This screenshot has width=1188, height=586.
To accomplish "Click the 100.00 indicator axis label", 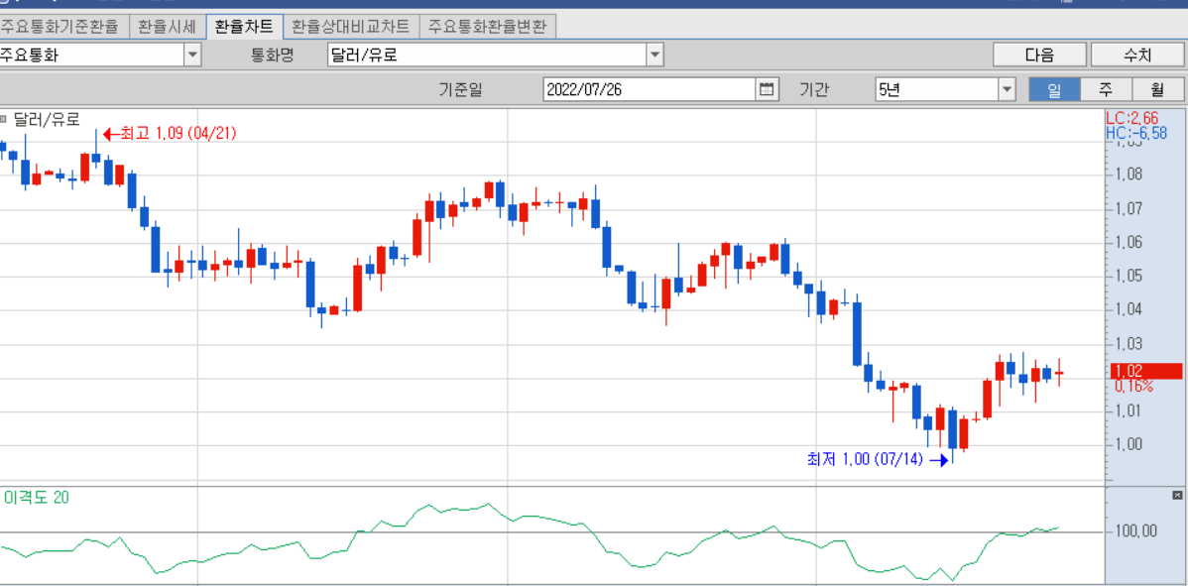I will [x=1135, y=530].
